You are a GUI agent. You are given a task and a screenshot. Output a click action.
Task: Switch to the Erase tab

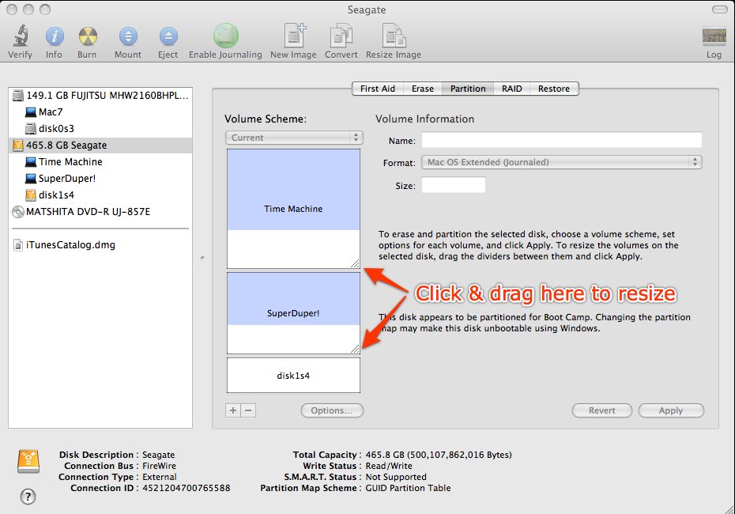pos(422,89)
